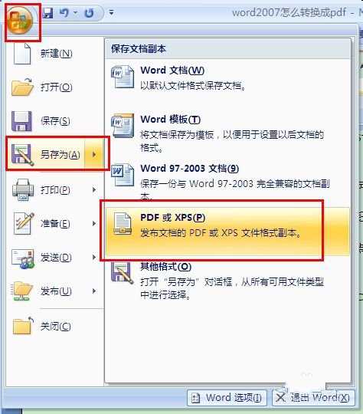Click 关闭(C) to close the document
363x414 pixels.
[x=54, y=327]
